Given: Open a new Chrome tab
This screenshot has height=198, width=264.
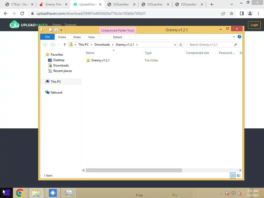Looking at the screenshot, I should pyautogui.click(x=212, y=4).
